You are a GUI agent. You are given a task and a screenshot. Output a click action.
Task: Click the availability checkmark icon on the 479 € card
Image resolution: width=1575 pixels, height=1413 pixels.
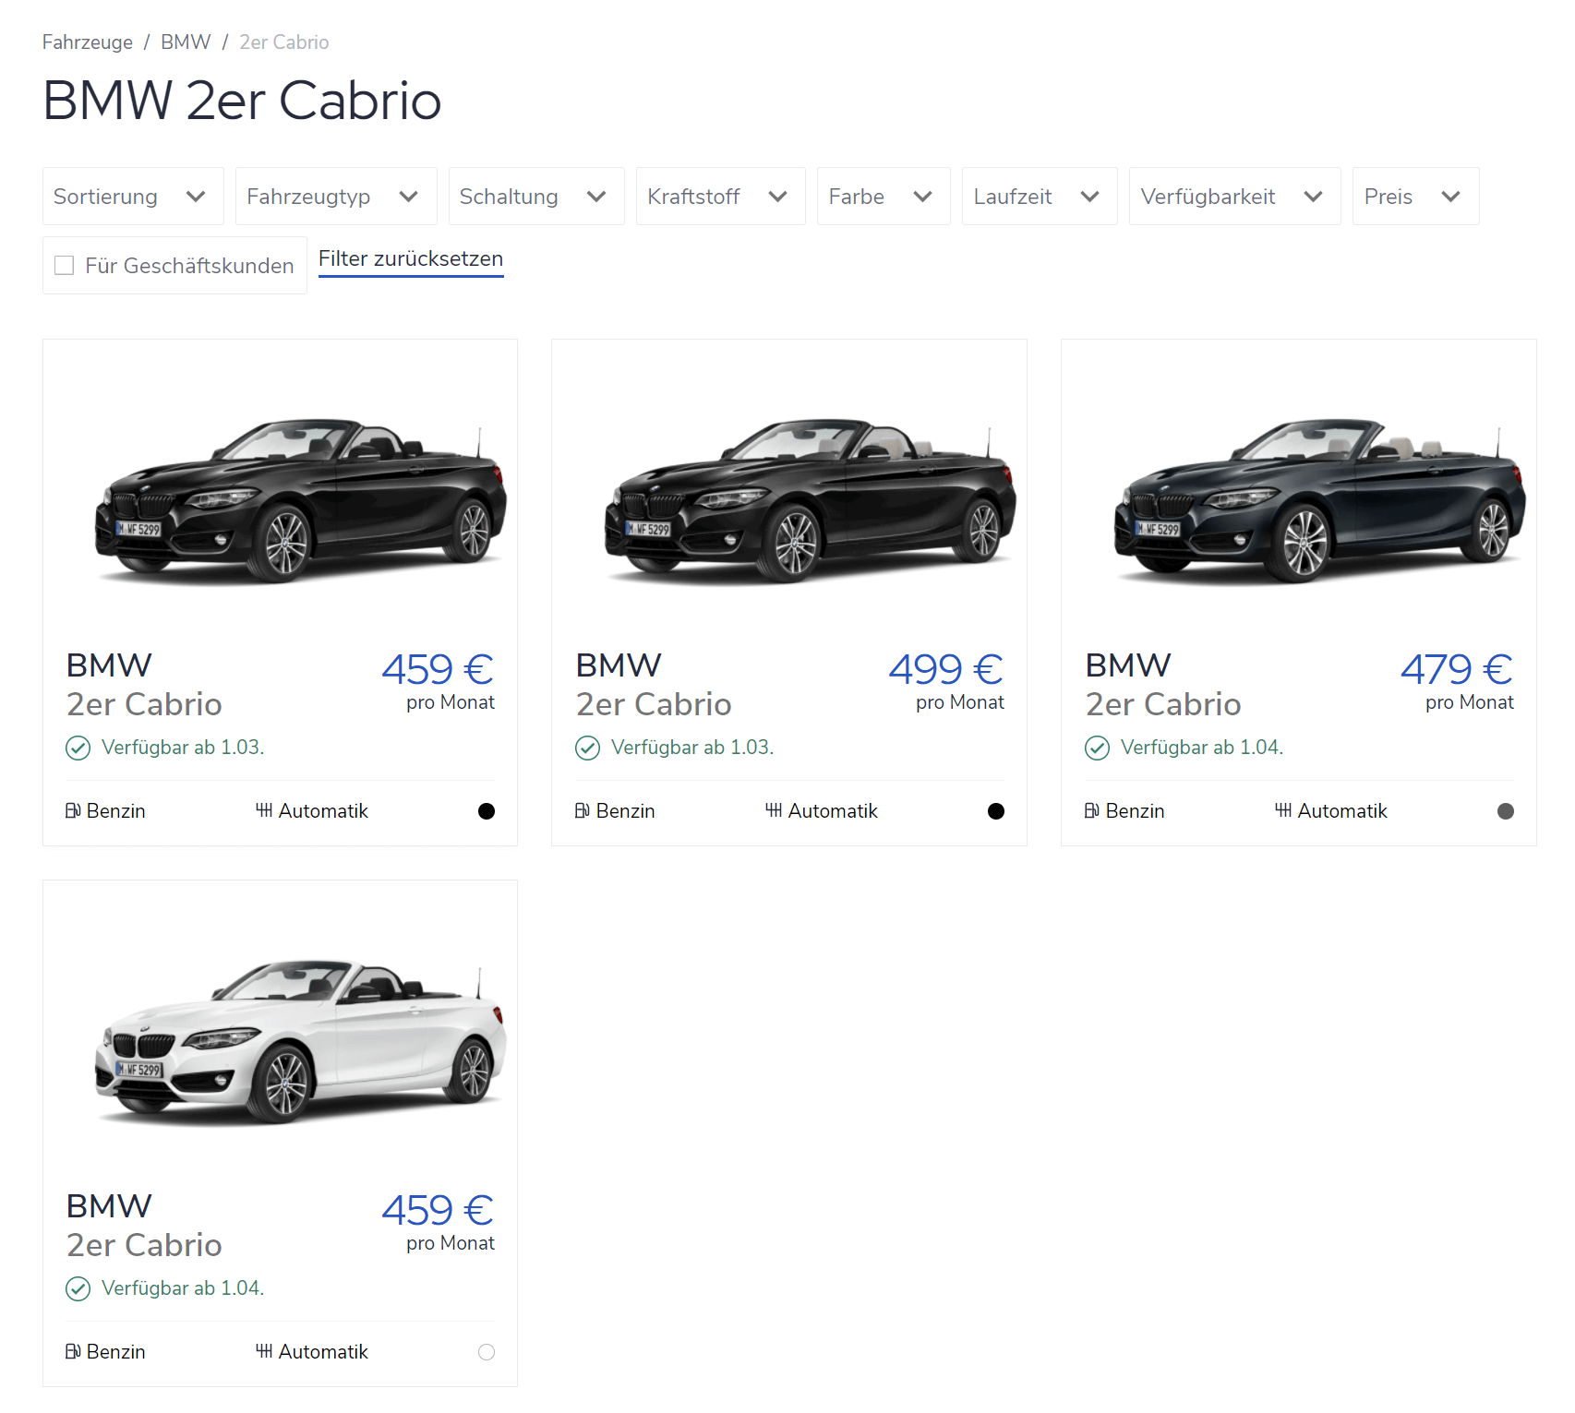coord(1097,748)
